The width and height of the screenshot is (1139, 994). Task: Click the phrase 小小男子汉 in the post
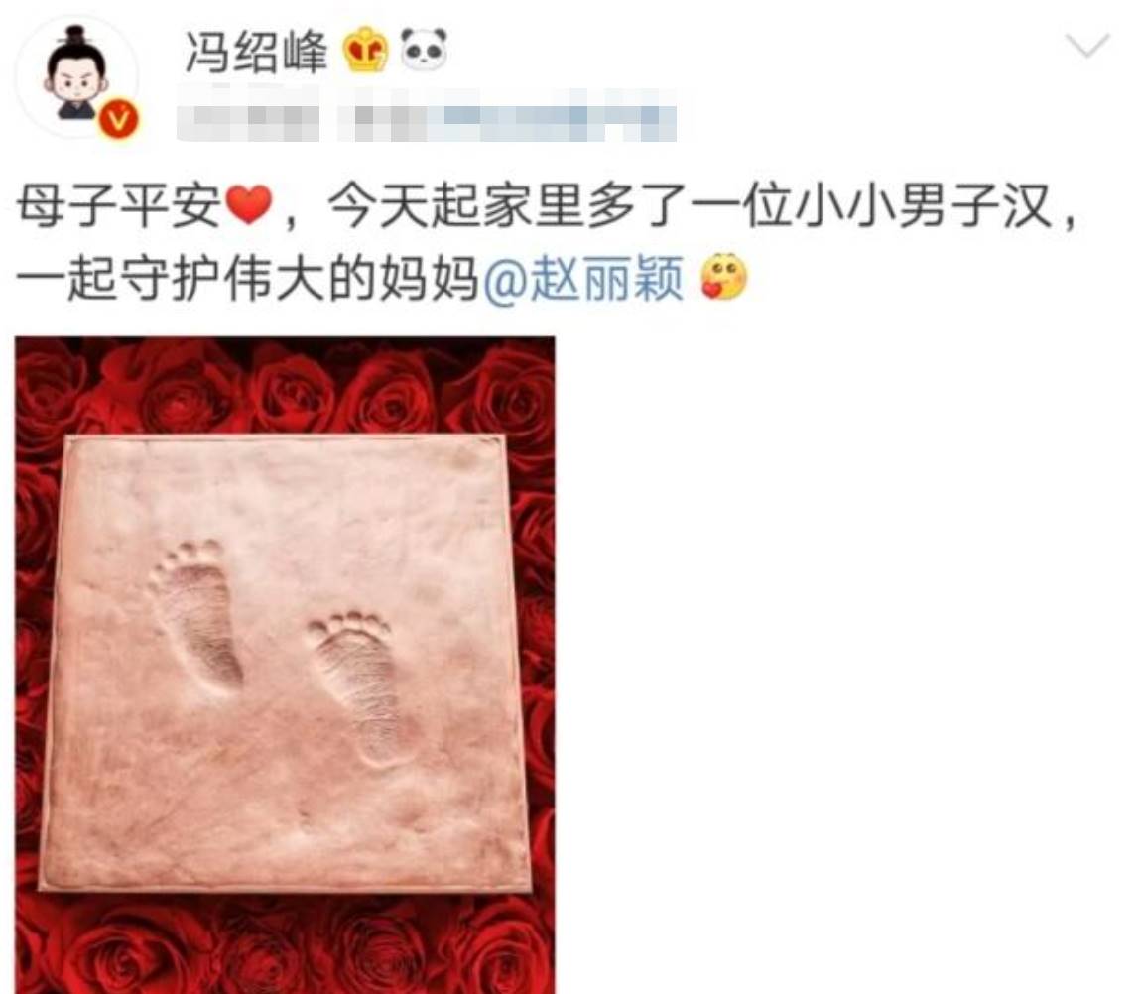coord(923,206)
